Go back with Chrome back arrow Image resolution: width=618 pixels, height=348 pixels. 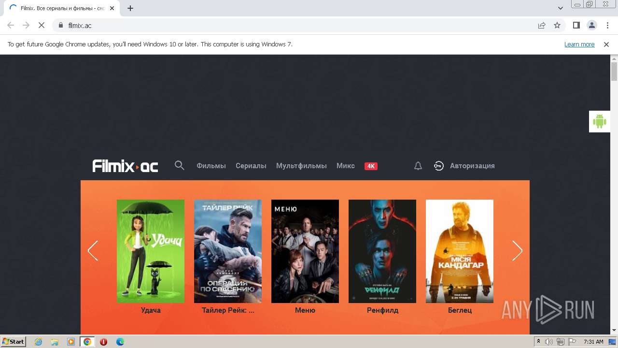[x=11, y=25]
